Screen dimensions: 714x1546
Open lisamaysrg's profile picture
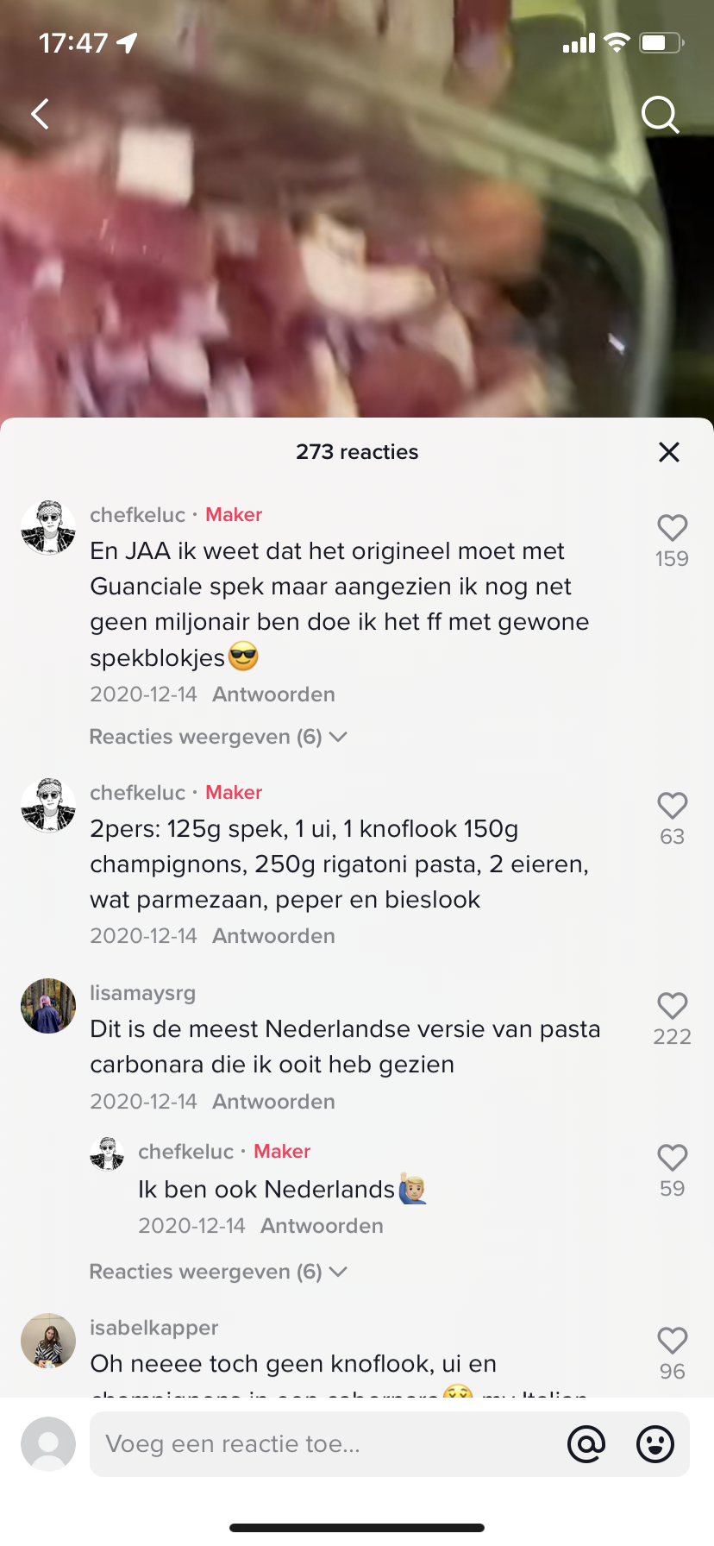(48, 1006)
